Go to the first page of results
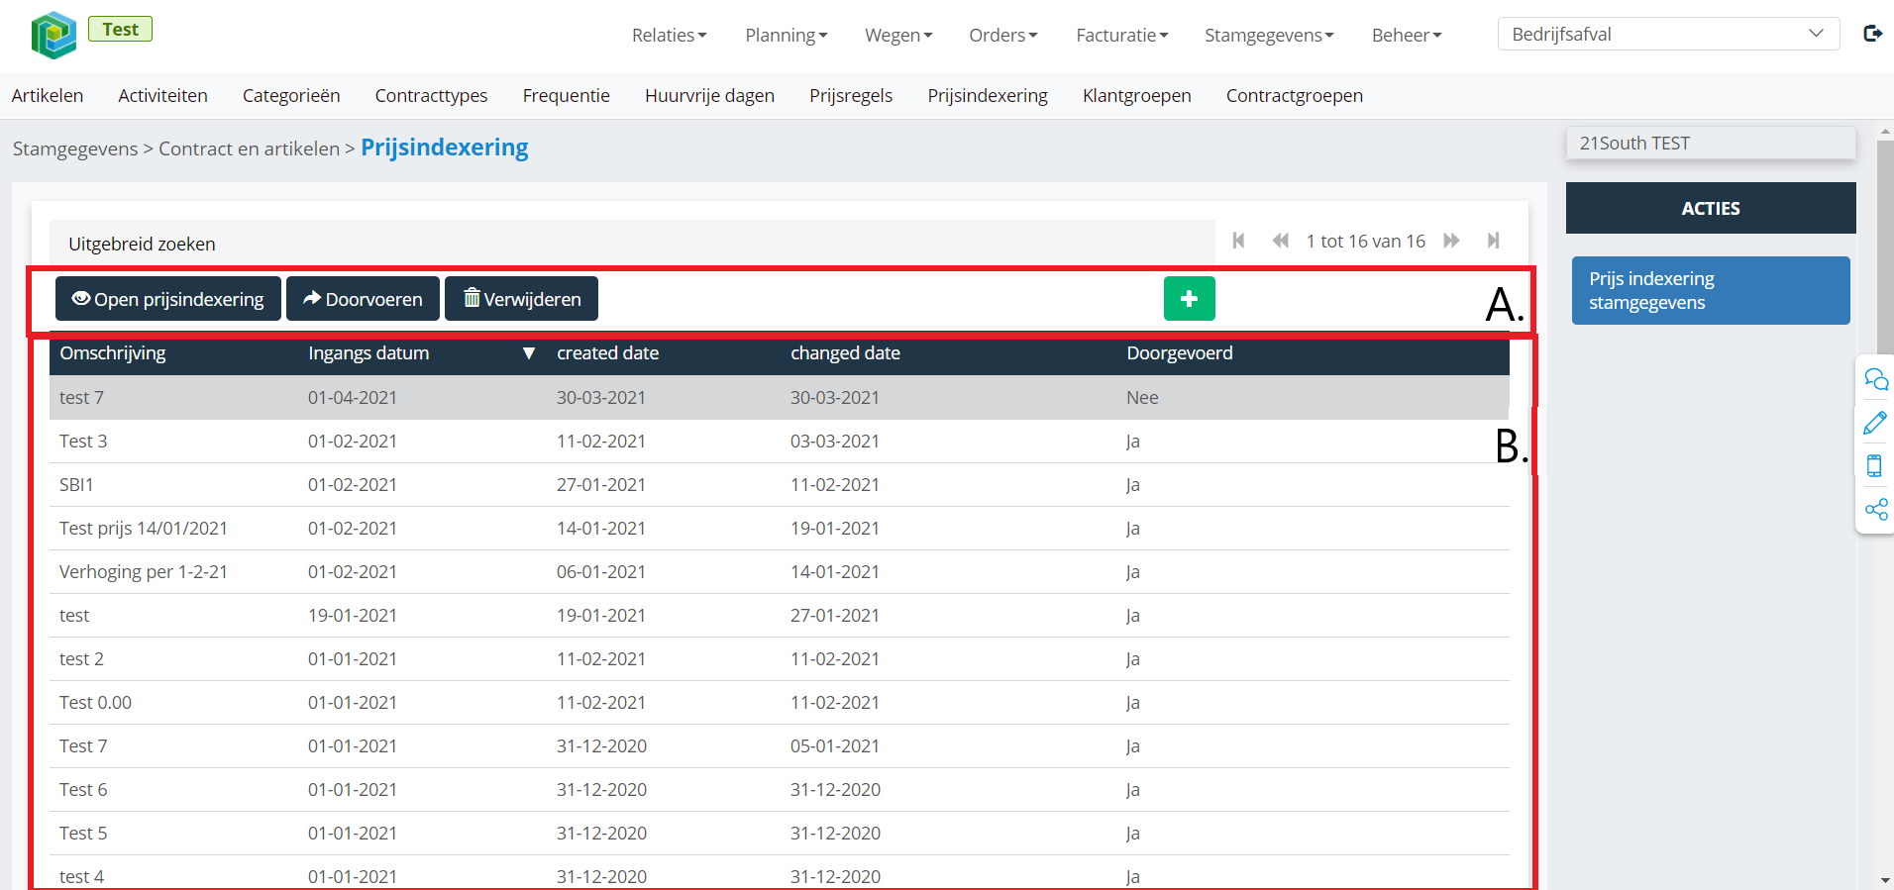 1238,241
